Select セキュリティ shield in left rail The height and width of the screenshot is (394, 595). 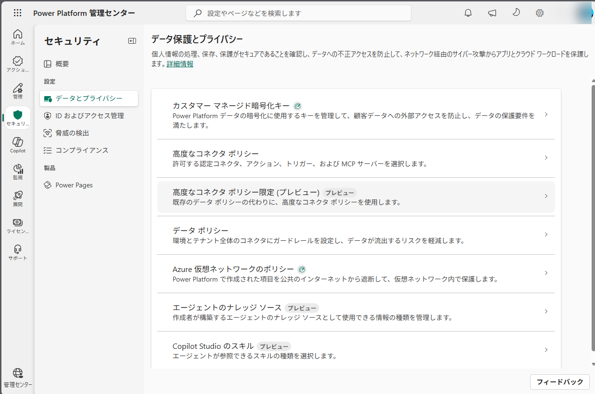(18, 118)
